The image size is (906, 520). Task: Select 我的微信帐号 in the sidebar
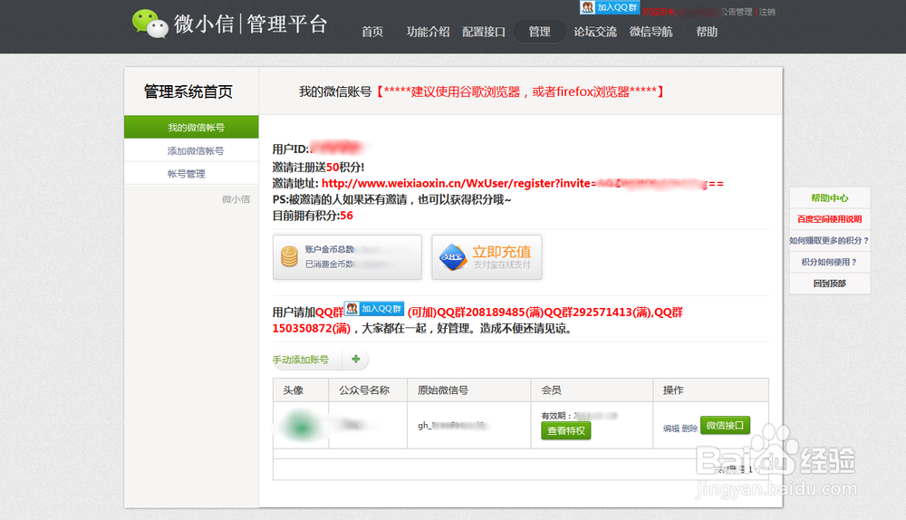coord(191,127)
